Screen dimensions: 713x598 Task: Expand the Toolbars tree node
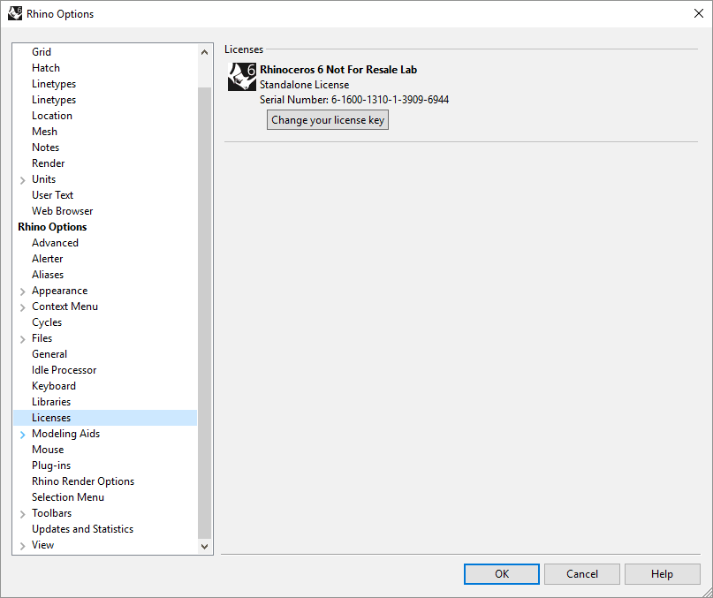(x=23, y=514)
